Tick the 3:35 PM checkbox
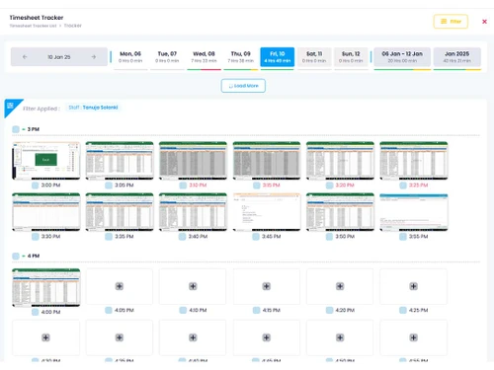Viewport: 494px width, 370px height. (x=109, y=236)
